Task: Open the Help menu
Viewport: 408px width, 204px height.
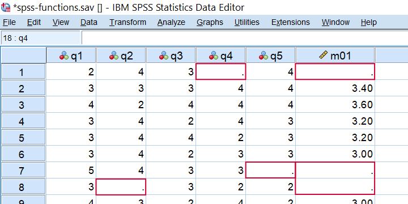Action: pos(369,22)
